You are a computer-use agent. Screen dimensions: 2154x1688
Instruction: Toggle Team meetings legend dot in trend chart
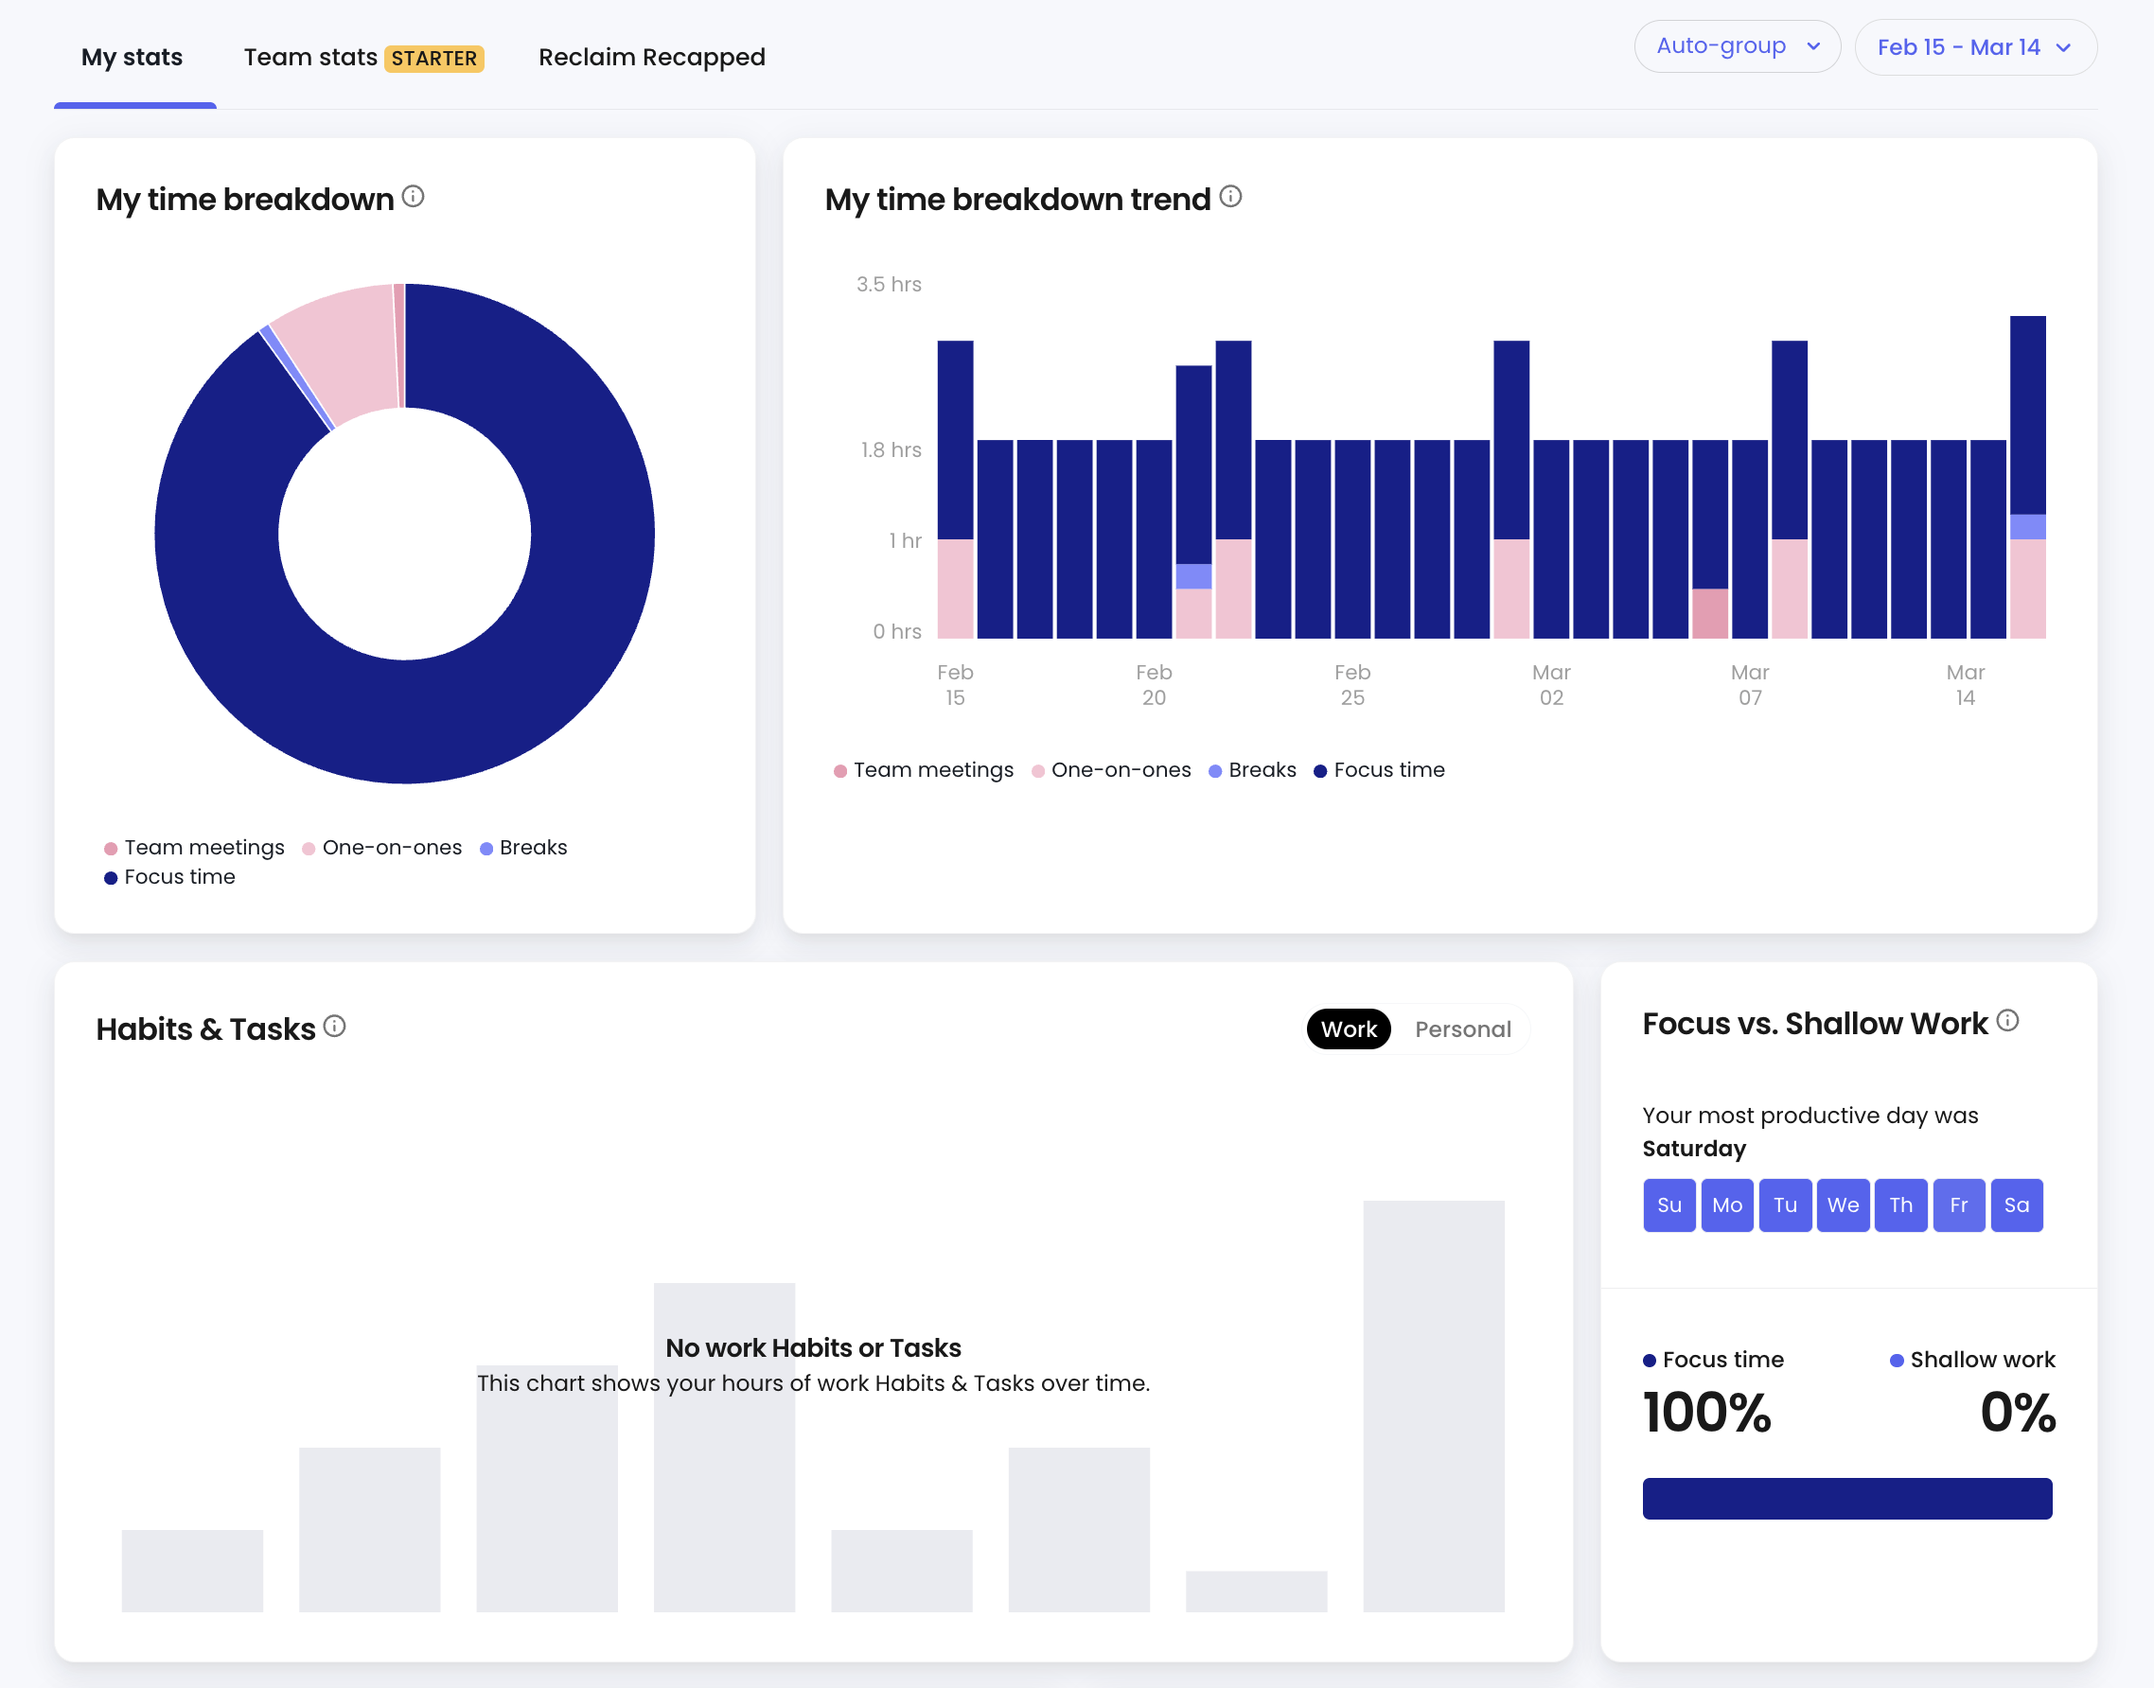[x=839, y=771]
